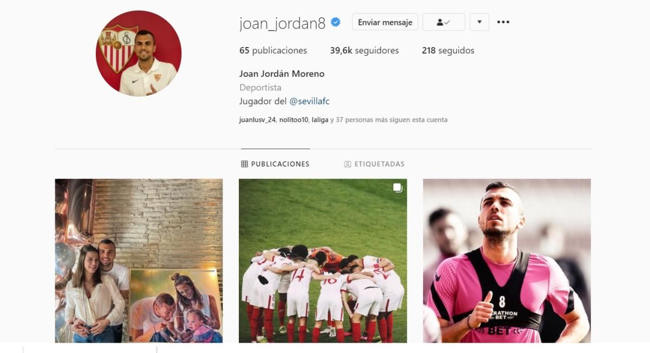Open follower juanlusv_24's profile
650x353 pixels.
257,120
